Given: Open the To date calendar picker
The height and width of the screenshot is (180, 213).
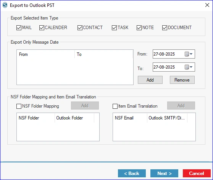Looking at the screenshot, I should (x=189, y=67).
